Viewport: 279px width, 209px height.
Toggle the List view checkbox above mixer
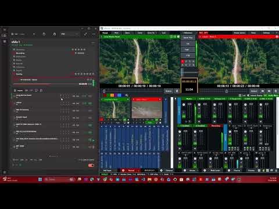240,95
